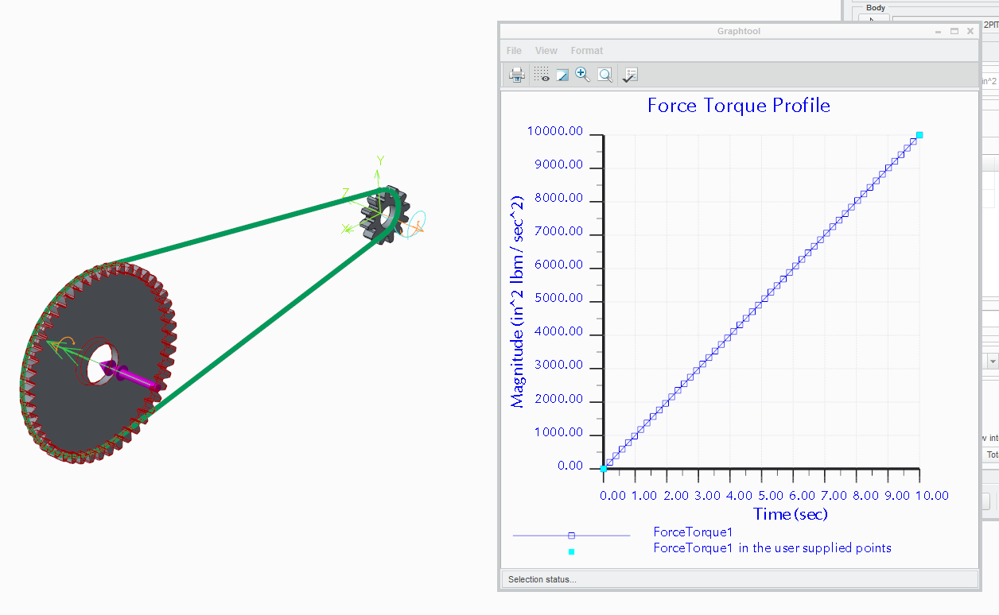Open the graph format options icon
This screenshot has width=999, height=615.
point(630,75)
